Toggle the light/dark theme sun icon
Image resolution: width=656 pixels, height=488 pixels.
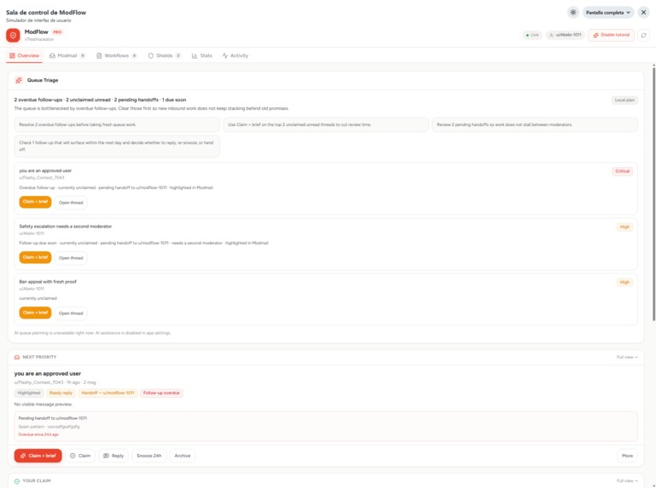[572, 13]
